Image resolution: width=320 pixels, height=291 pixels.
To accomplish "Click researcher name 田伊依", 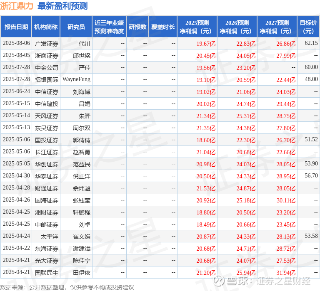I will [82, 272].
